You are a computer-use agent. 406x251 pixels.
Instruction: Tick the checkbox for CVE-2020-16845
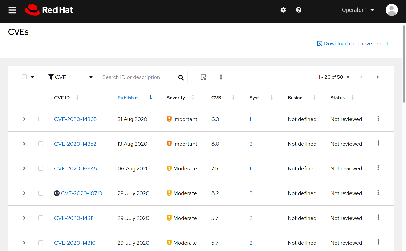coord(41,168)
